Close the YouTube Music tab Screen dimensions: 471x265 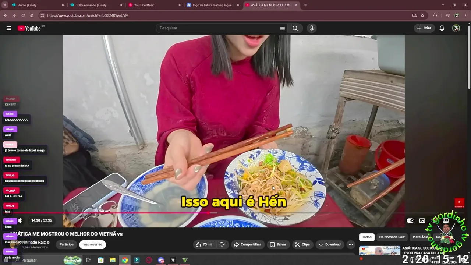coord(180,5)
